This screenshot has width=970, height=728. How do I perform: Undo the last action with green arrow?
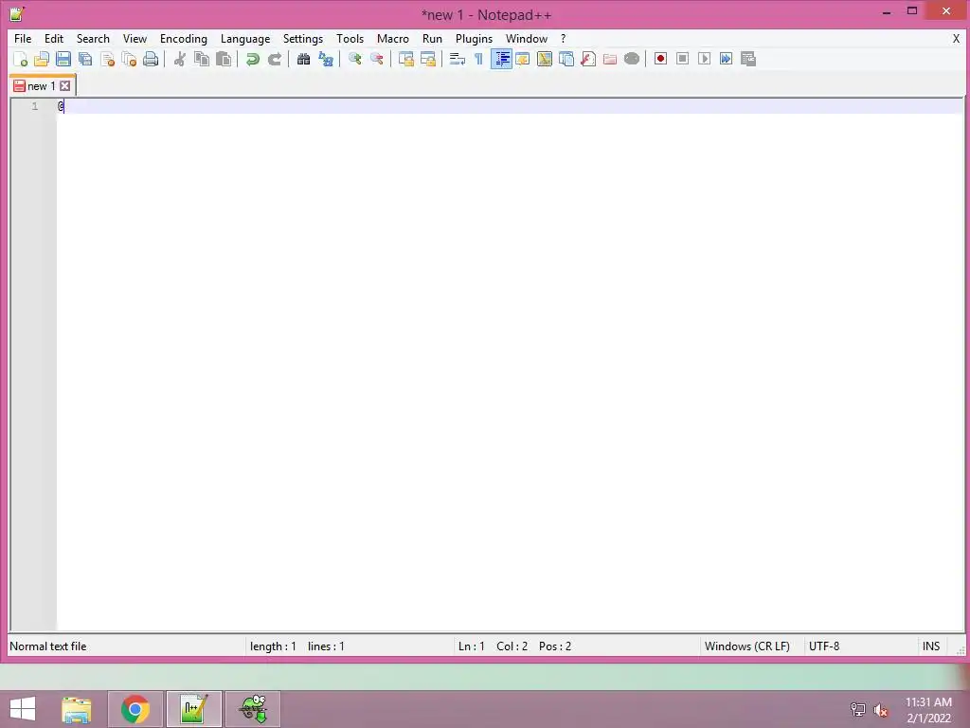(x=252, y=59)
